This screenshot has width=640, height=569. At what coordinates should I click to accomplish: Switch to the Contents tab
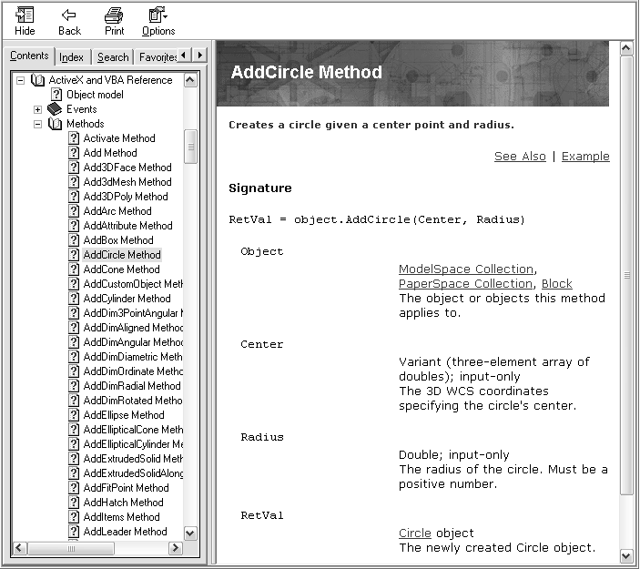pos(29,56)
